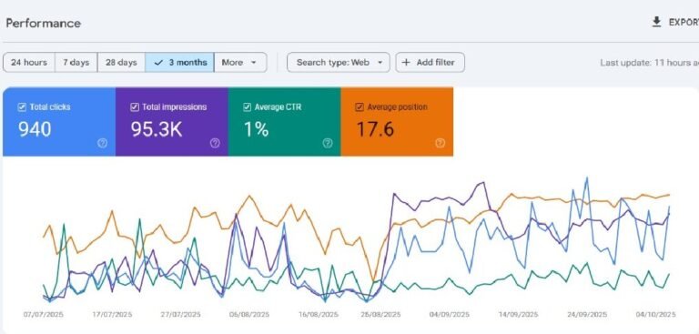The image size is (699, 334).
Task: Open help icon on Total impressions card
Action: (x=215, y=143)
